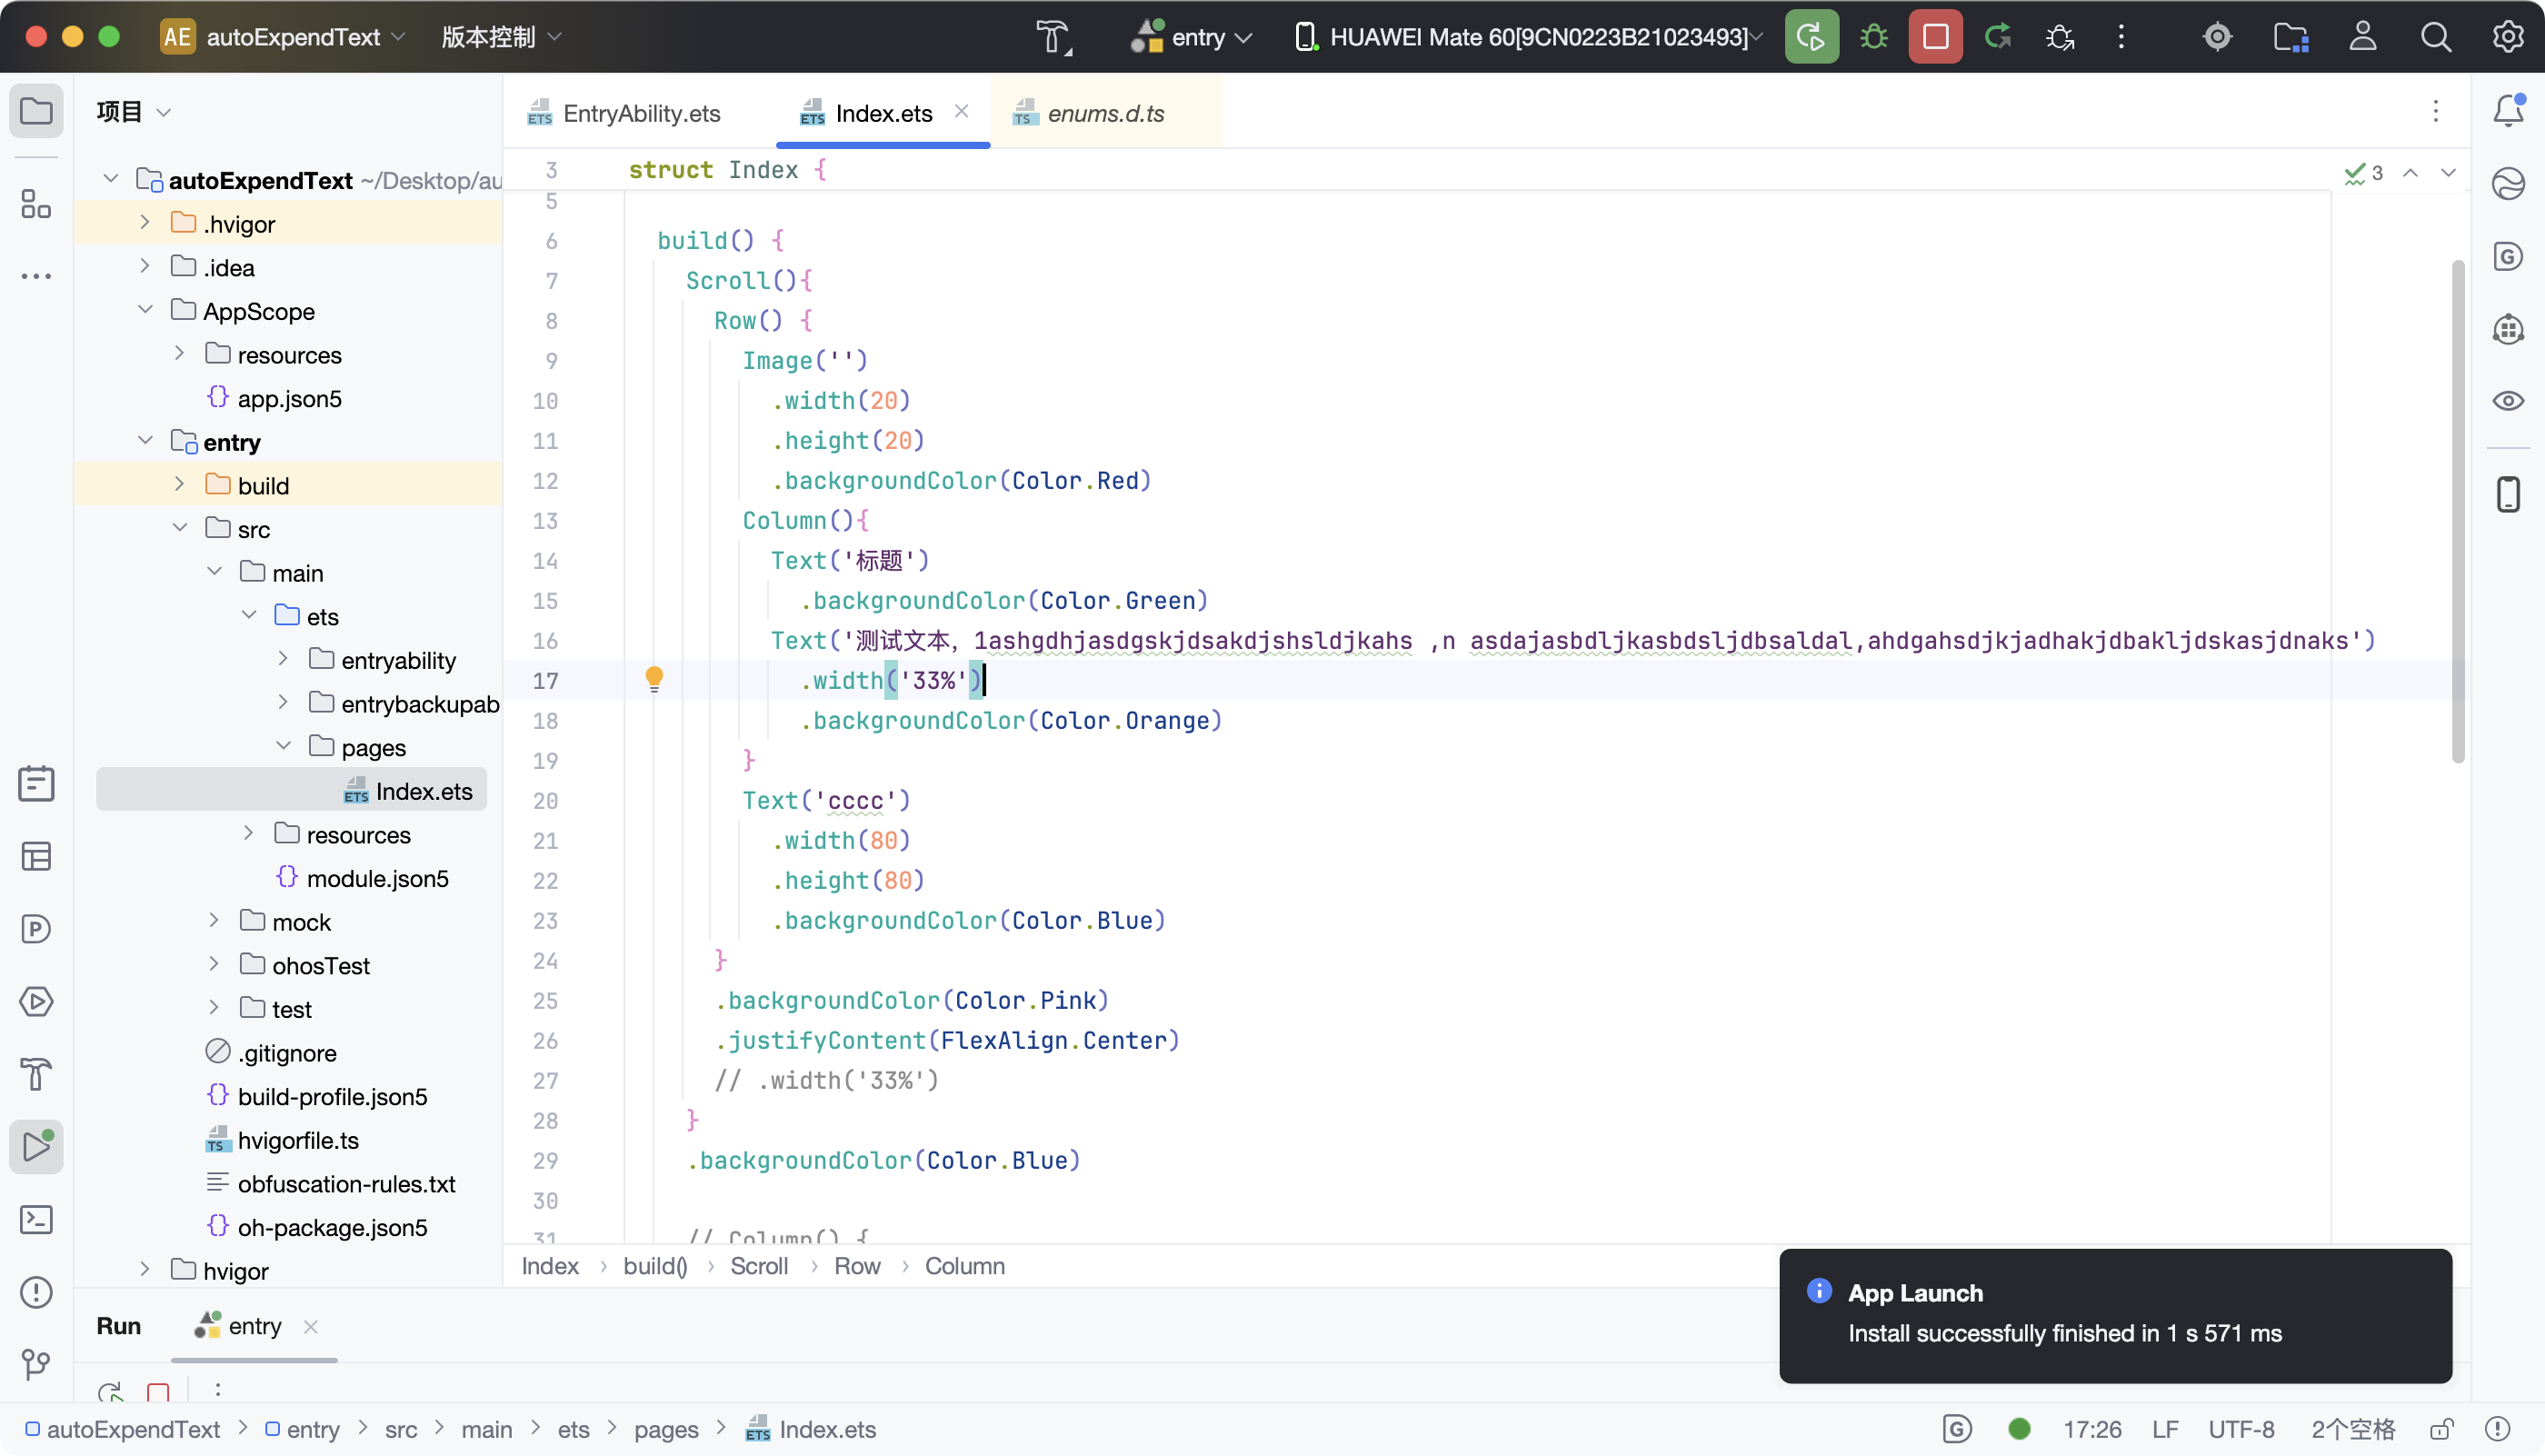Open the 版本控制 menu
Image resolution: width=2545 pixels, height=1456 pixels.
pyautogui.click(x=500, y=37)
